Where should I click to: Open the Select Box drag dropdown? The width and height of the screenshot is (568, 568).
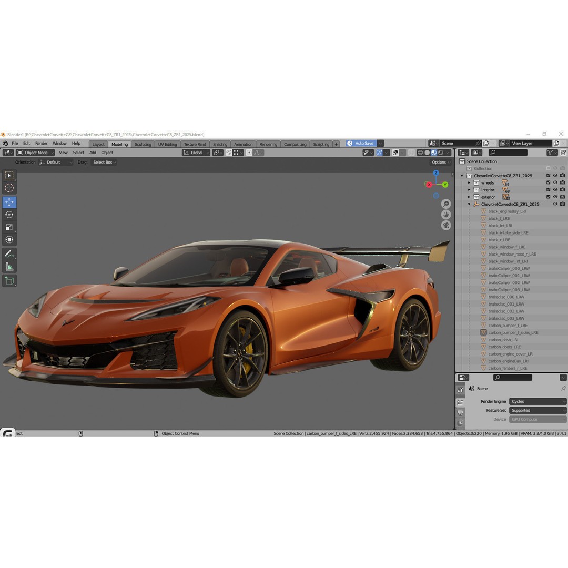[x=104, y=163]
